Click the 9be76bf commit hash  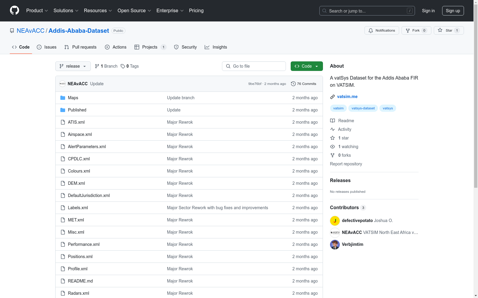pos(255,84)
